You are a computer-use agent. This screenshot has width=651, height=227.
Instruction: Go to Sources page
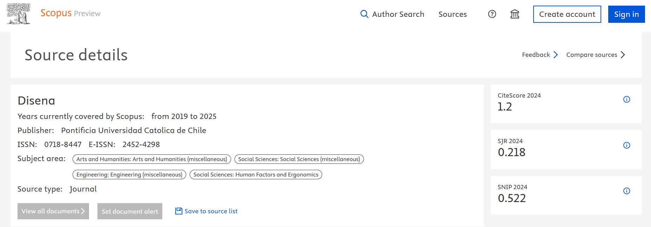coord(453,14)
